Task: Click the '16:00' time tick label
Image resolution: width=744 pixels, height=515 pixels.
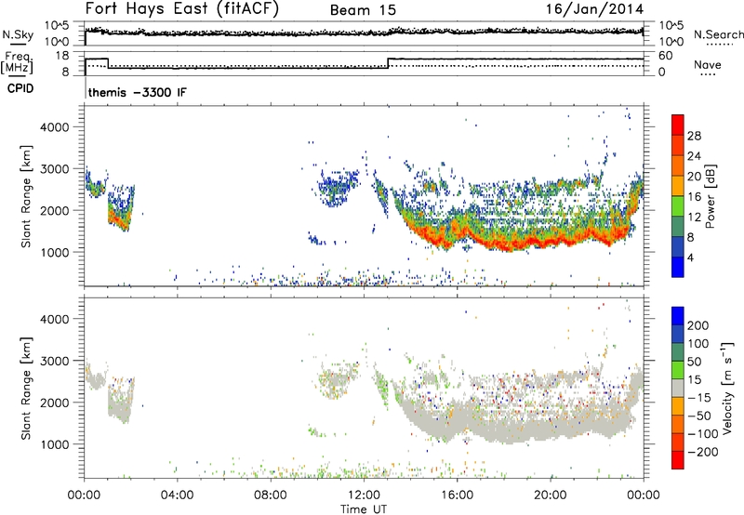Action: coord(457,495)
